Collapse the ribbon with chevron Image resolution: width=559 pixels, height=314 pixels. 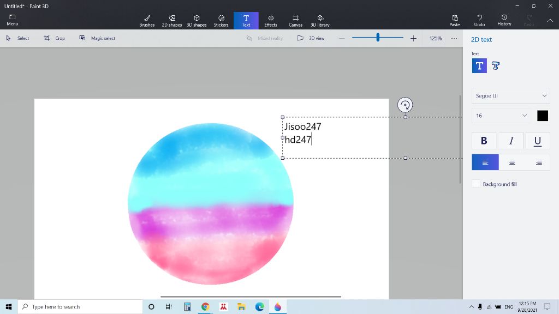(x=550, y=20)
